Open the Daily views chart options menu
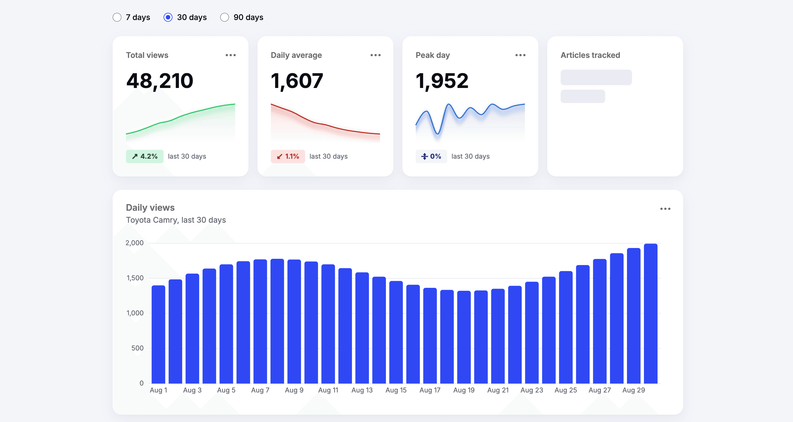 665,209
